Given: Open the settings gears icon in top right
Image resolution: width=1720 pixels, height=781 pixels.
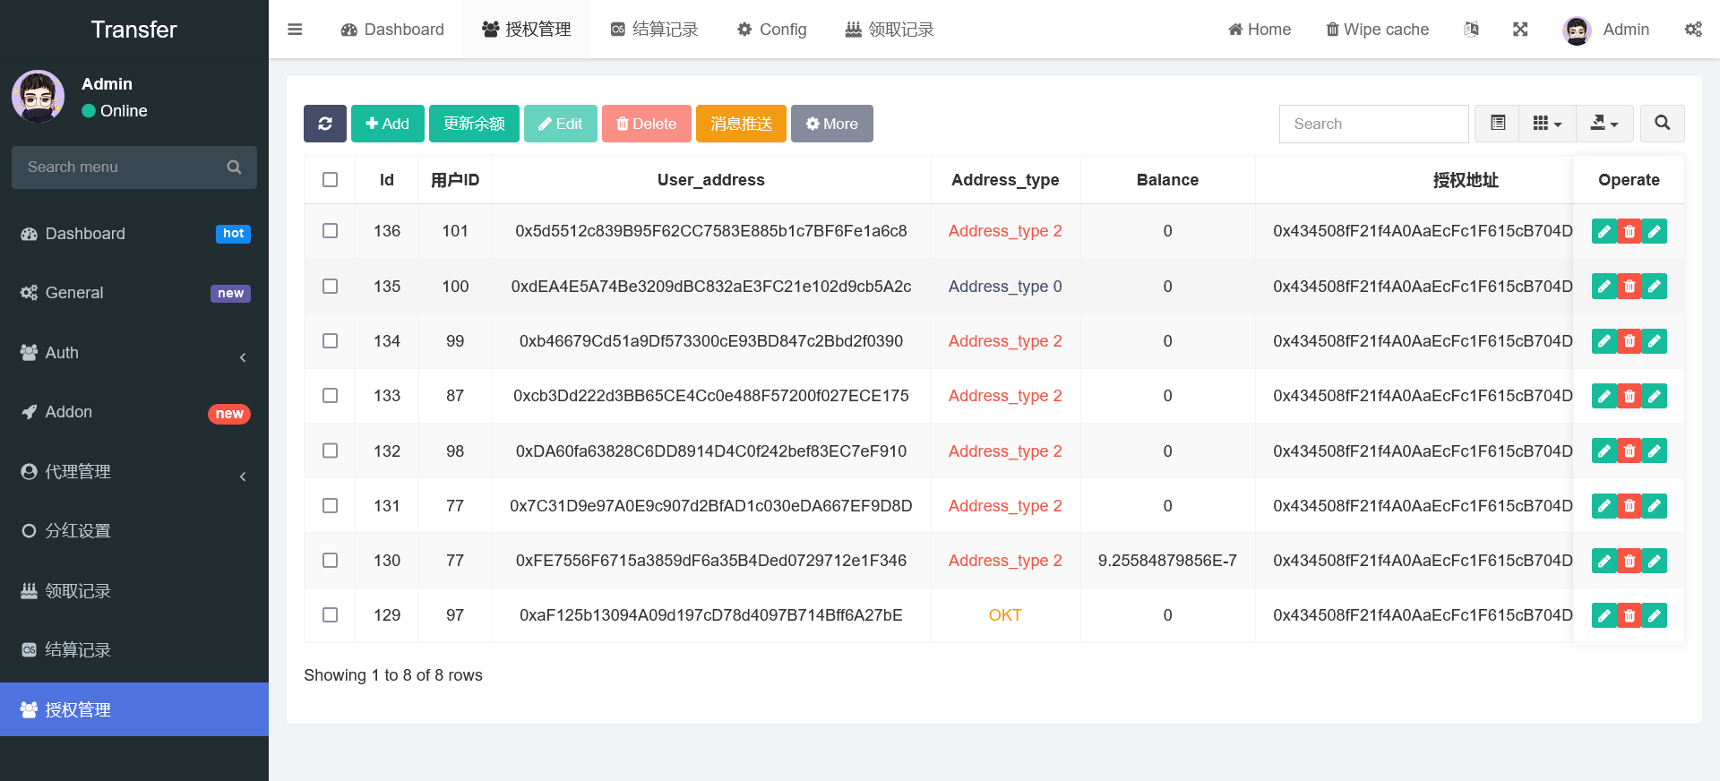Looking at the screenshot, I should (1692, 30).
